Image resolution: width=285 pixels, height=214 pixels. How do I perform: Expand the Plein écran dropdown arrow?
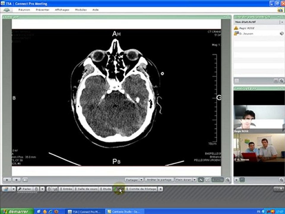tap(194, 180)
